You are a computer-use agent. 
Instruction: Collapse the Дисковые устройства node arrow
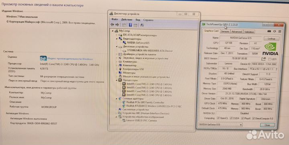[x=116, y=47]
